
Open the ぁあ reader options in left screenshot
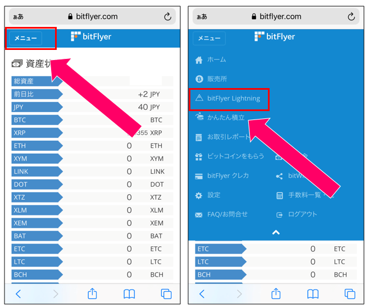point(18,17)
